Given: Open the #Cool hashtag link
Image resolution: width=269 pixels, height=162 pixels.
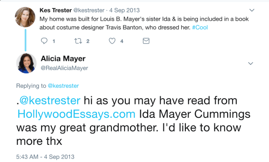Looking at the screenshot, I should [x=200, y=27].
